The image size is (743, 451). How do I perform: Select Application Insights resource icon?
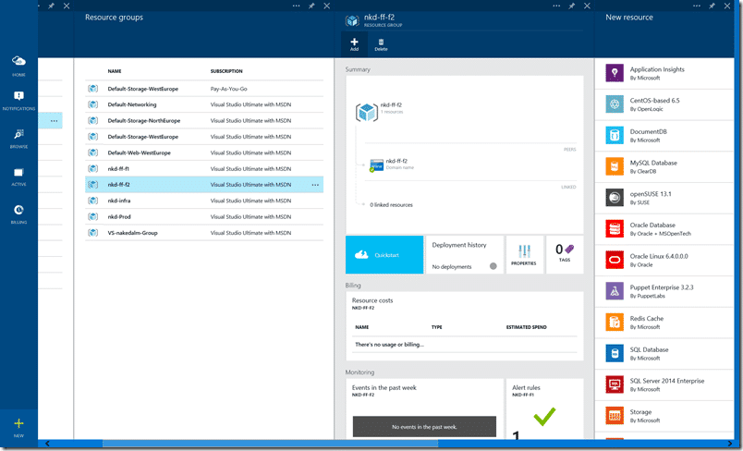(x=615, y=73)
